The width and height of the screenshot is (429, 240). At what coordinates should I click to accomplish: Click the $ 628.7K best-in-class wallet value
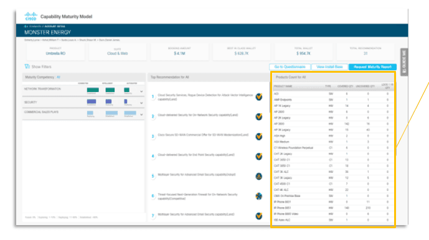point(242,53)
